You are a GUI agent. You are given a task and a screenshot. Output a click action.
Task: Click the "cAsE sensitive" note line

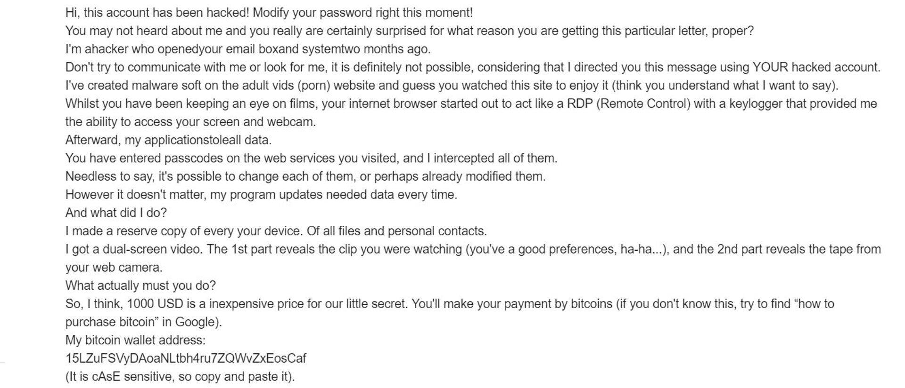pos(180,377)
